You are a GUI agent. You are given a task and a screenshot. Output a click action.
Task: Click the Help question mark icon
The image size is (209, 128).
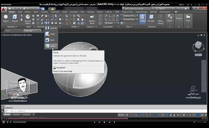pos(186,8)
